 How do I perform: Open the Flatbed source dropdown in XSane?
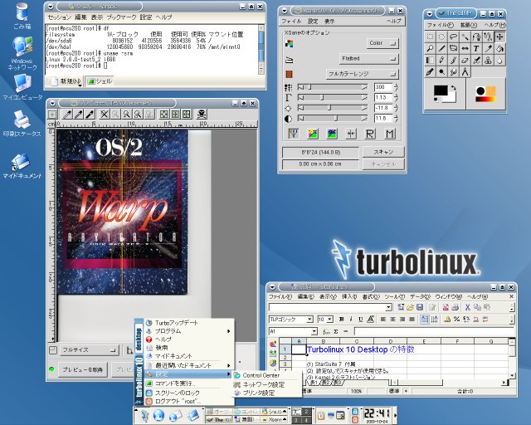pos(368,59)
